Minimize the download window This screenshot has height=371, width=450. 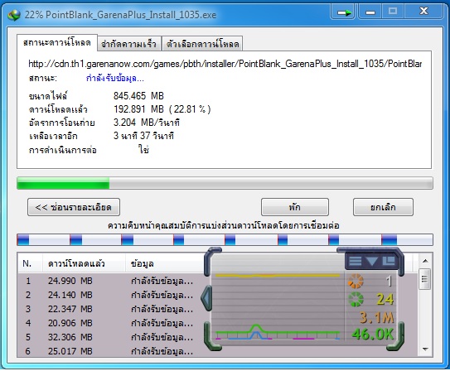click(x=370, y=12)
